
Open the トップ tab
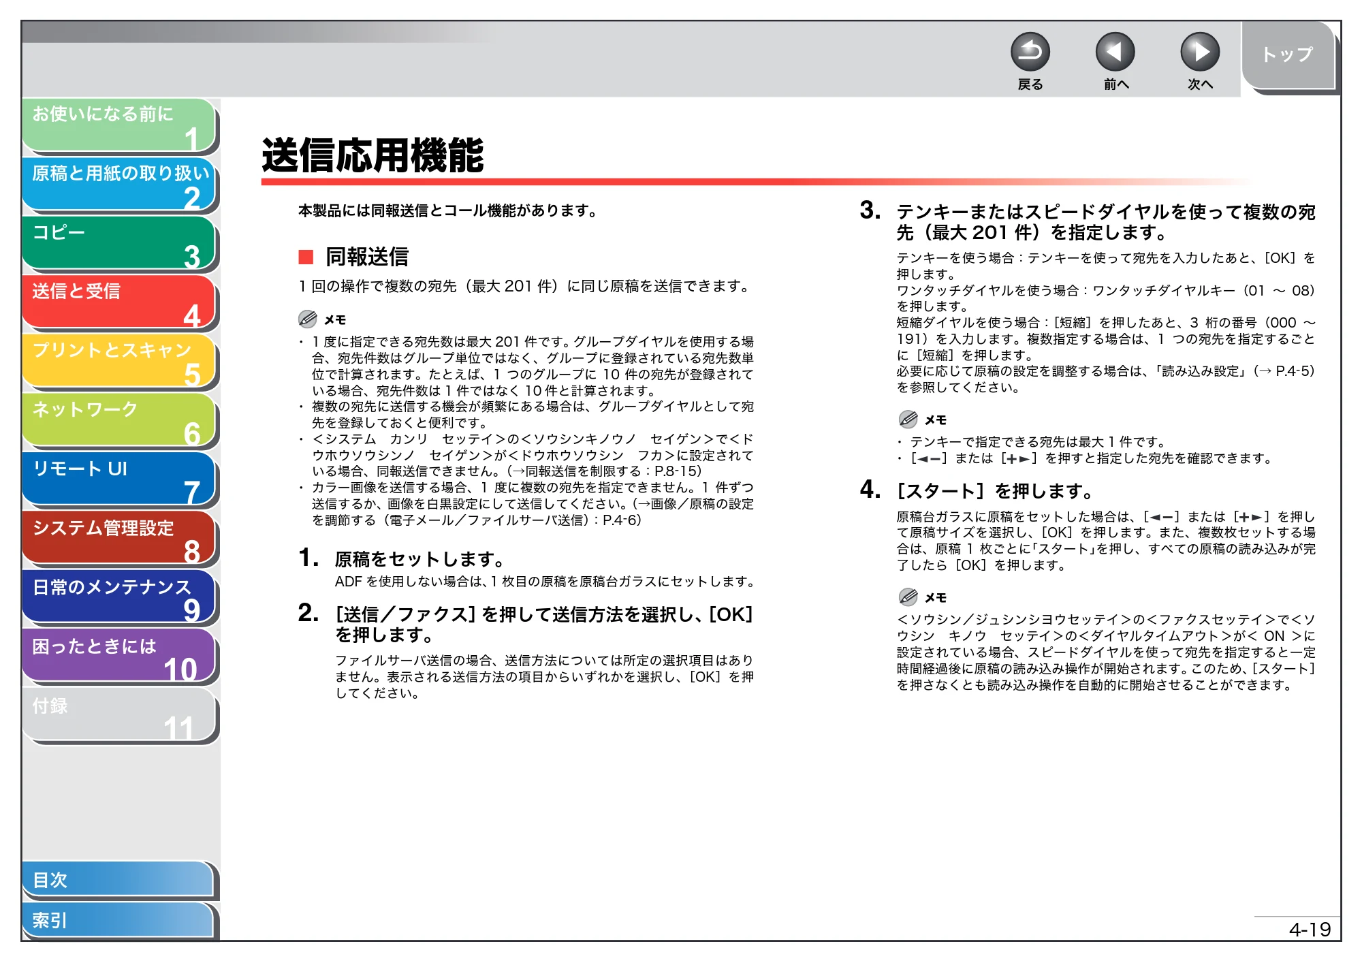tap(1288, 56)
